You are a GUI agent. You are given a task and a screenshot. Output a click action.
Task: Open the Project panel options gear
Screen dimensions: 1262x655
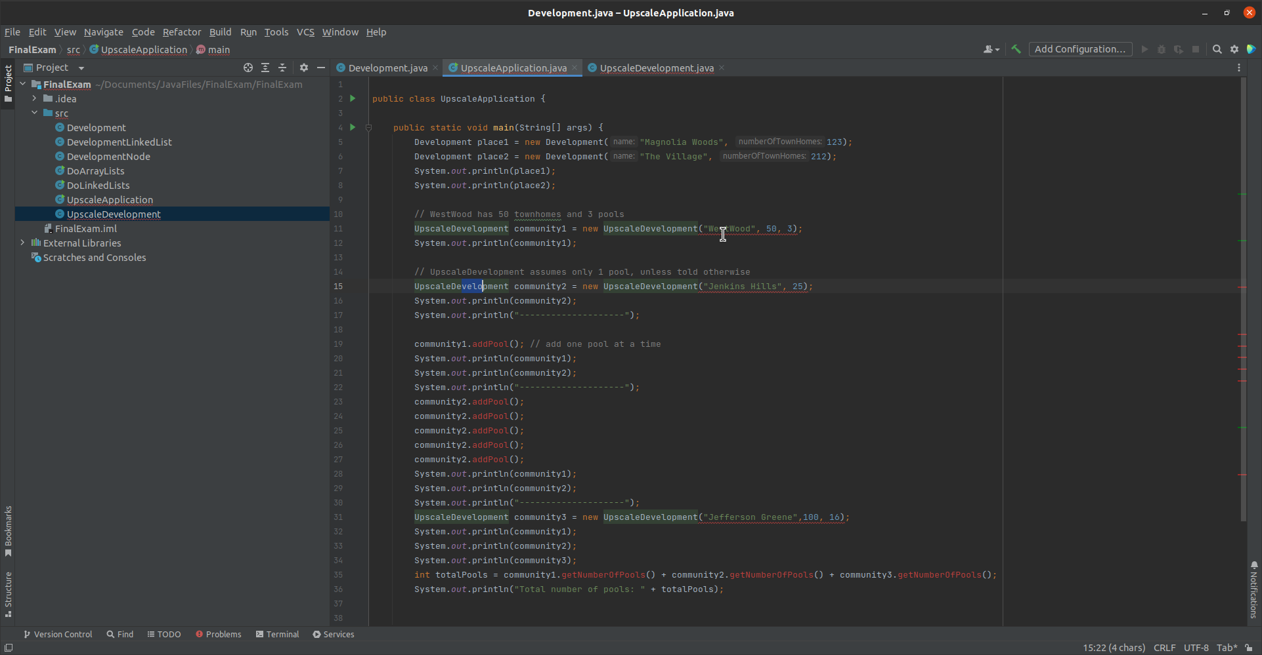click(303, 68)
